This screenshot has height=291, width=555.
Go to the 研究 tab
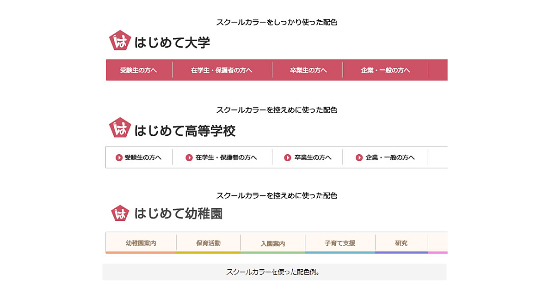[x=401, y=243]
